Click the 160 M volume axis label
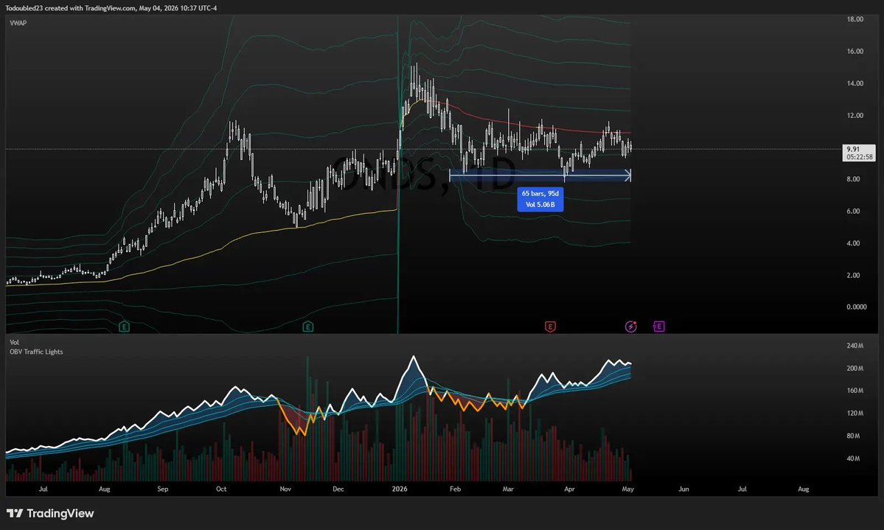This screenshot has height=530, width=884. click(x=855, y=391)
